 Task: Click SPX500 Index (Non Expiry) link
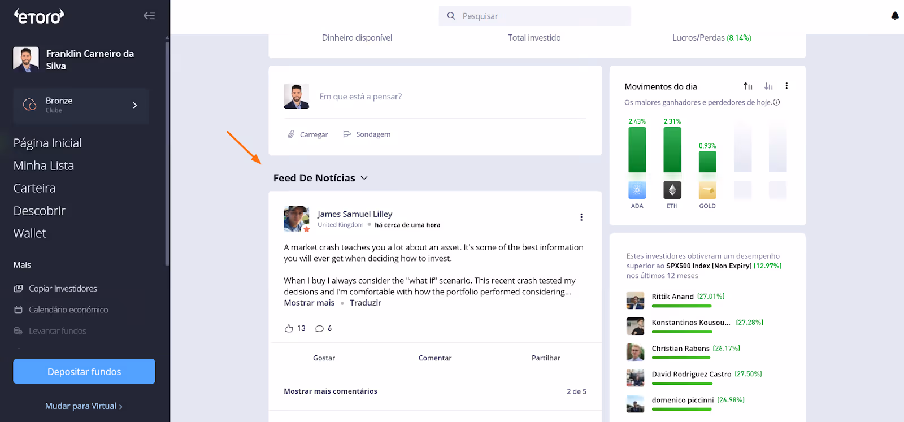pyautogui.click(x=709, y=266)
